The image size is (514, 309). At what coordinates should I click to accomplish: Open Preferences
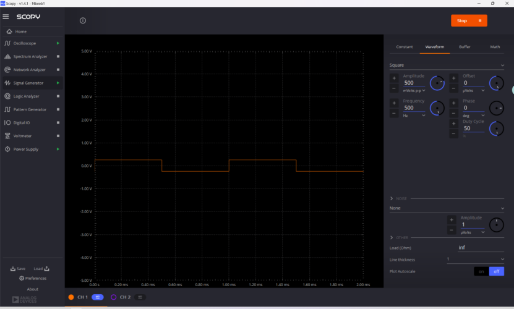32,278
